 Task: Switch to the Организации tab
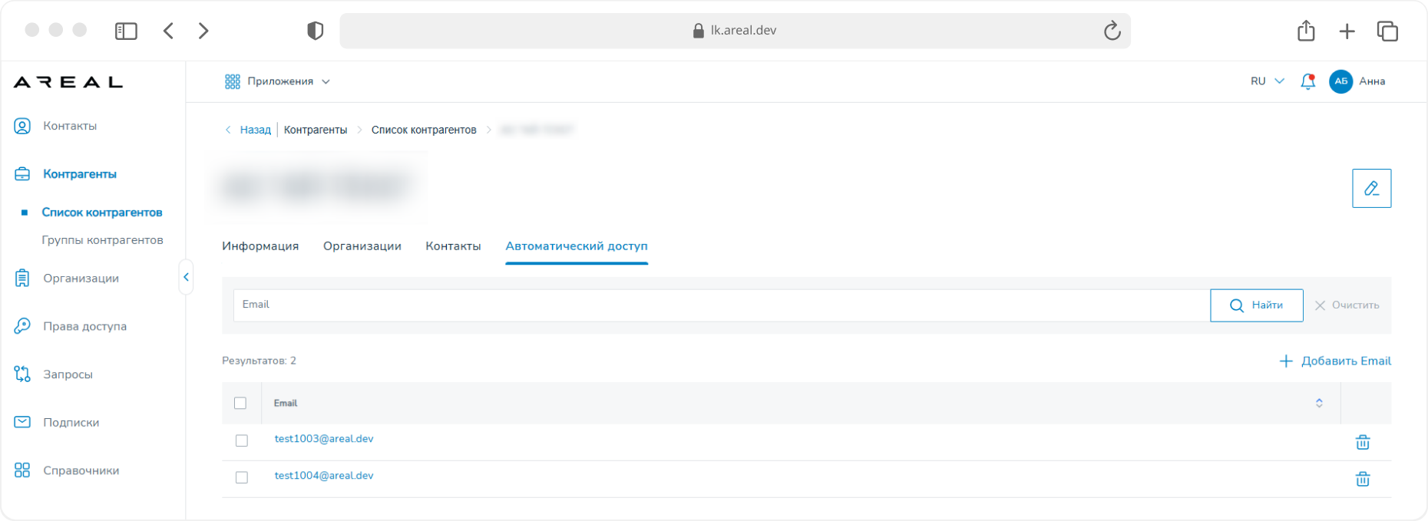[x=362, y=246]
